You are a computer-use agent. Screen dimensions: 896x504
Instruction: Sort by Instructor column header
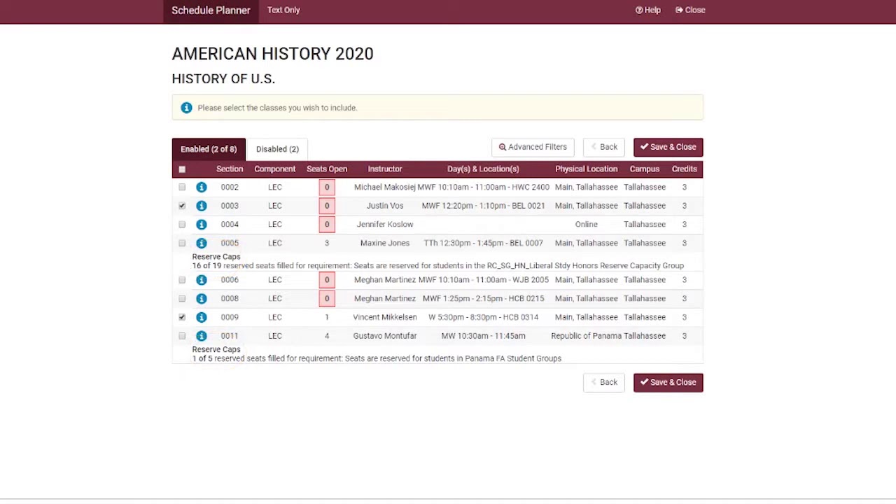pyautogui.click(x=385, y=169)
